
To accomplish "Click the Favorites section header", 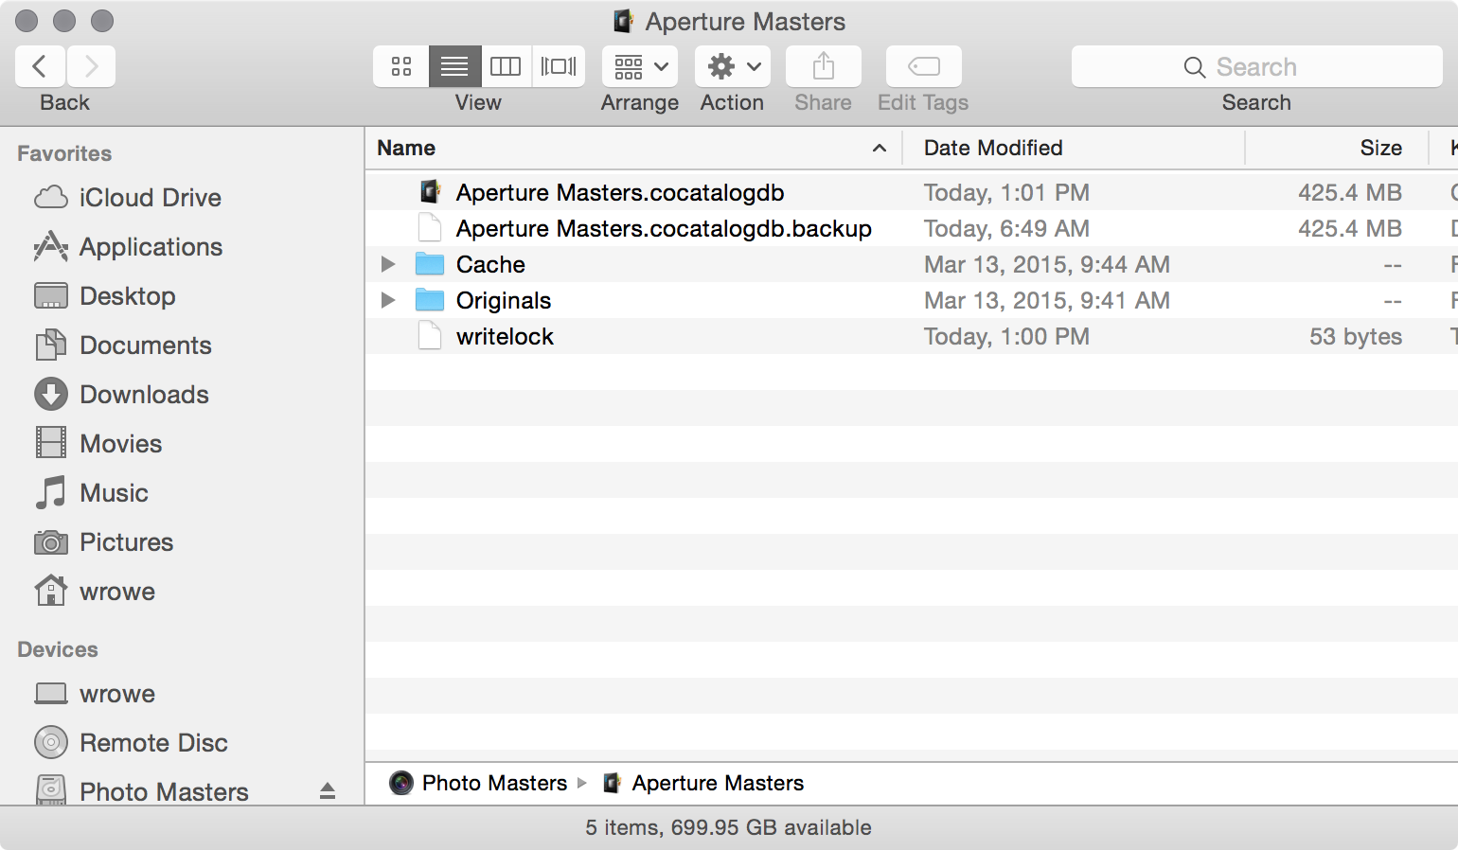I will coord(64,153).
